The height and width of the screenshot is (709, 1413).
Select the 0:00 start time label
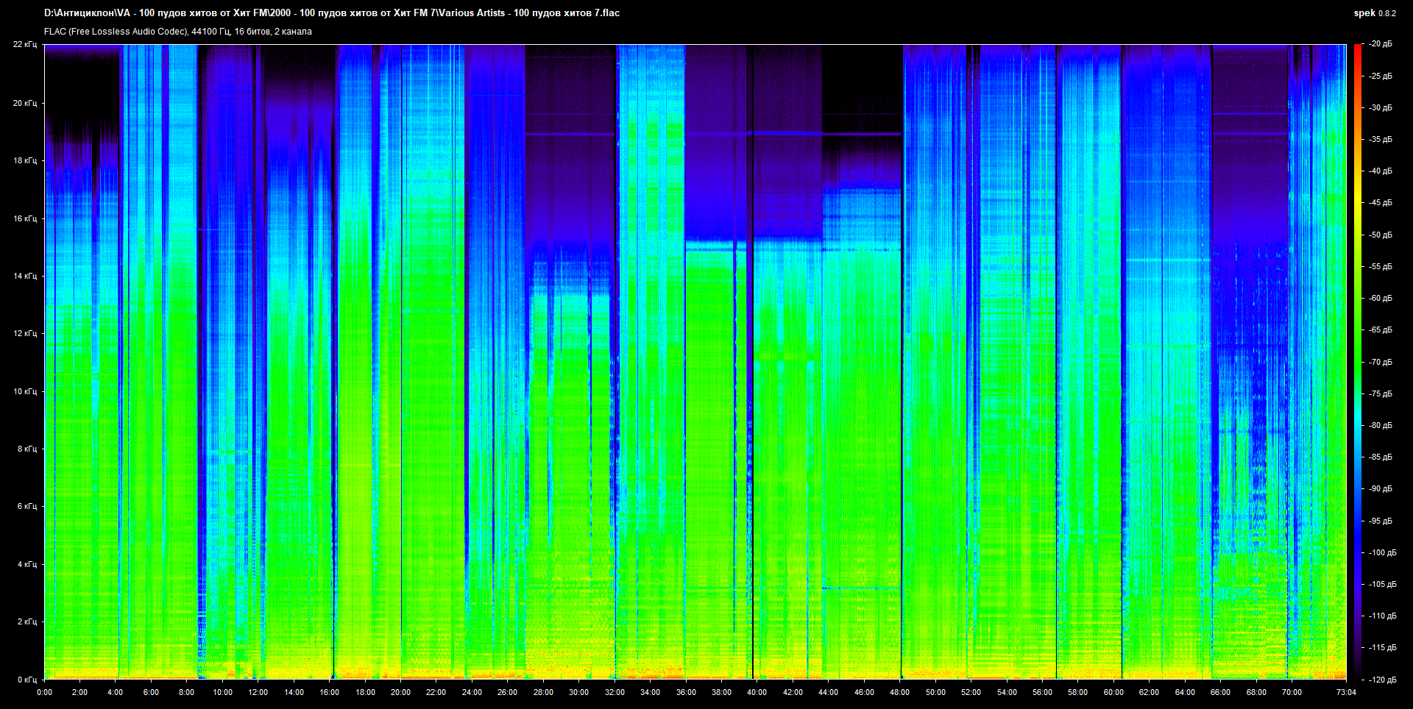click(44, 692)
